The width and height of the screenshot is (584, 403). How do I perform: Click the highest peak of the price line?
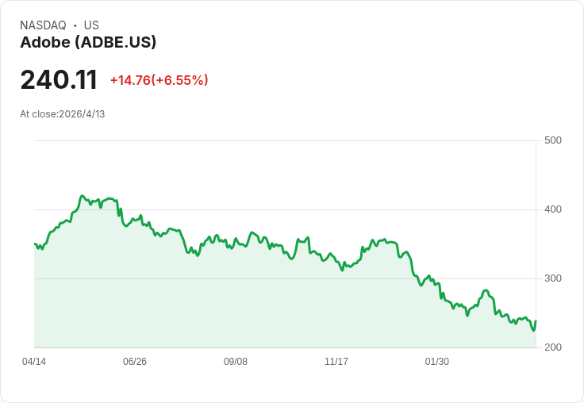pyautogui.click(x=83, y=195)
